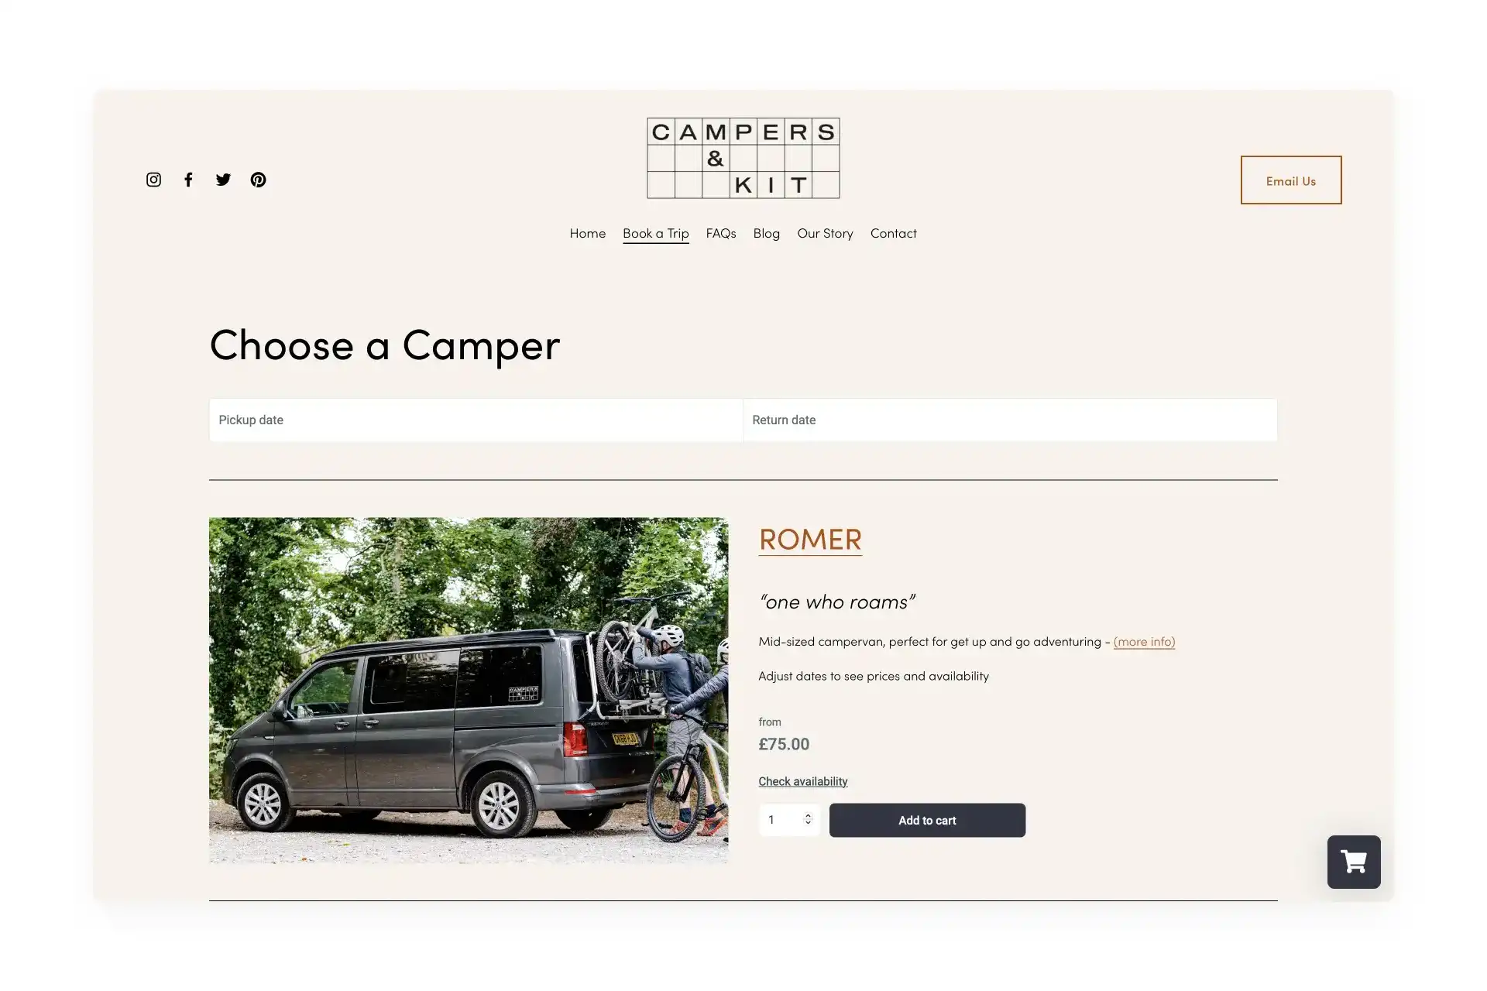Click the Contact tab

pos(893,232)
